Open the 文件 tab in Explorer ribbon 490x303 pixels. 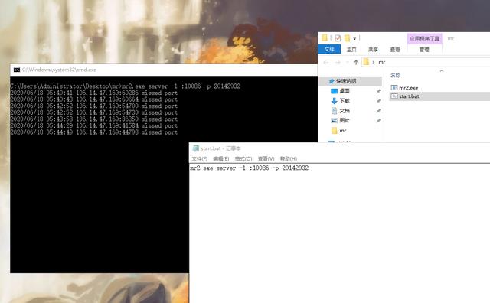click(329, 50)
